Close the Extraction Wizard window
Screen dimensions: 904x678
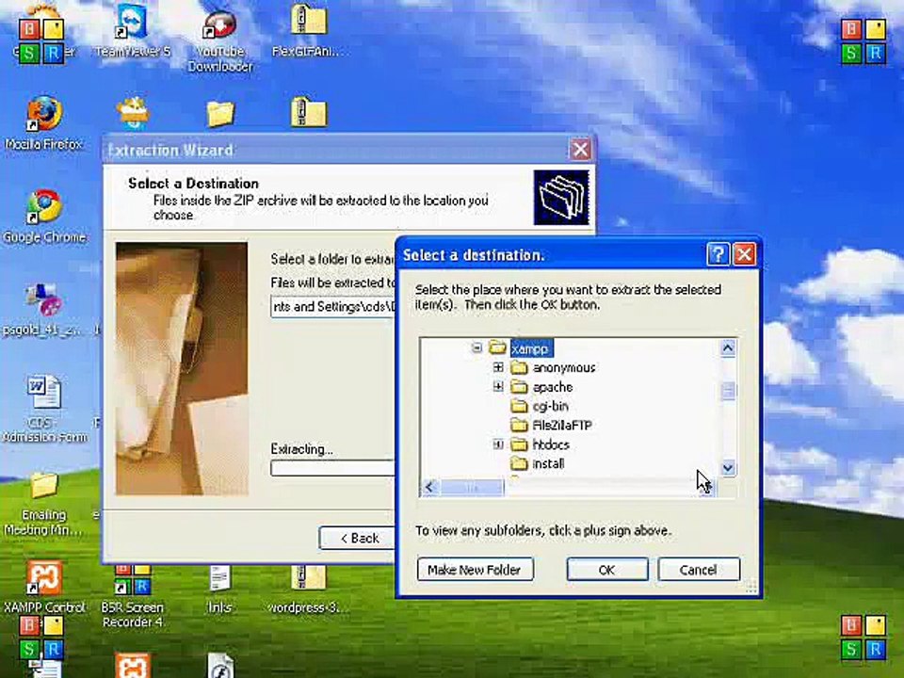580,150
